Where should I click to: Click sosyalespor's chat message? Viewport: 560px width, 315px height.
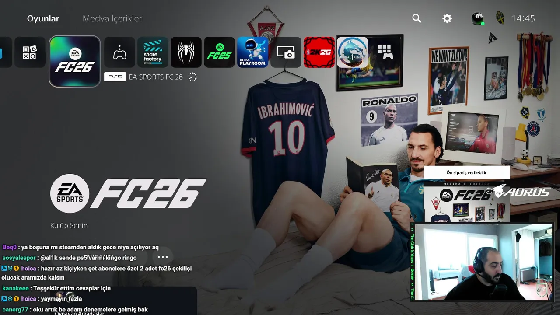70,258
